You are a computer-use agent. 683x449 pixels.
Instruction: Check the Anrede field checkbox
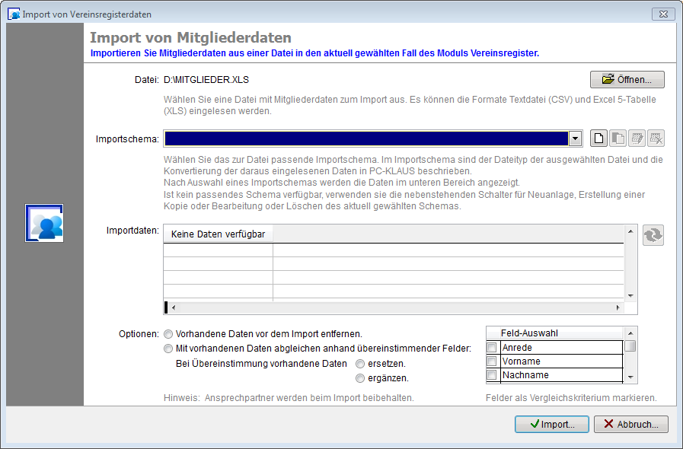pos(492,348)
